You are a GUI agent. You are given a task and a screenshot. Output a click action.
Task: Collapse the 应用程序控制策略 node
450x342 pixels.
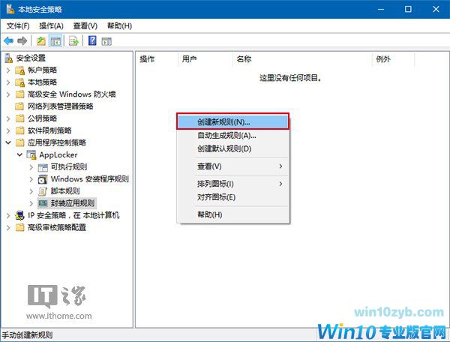point(8,142)
